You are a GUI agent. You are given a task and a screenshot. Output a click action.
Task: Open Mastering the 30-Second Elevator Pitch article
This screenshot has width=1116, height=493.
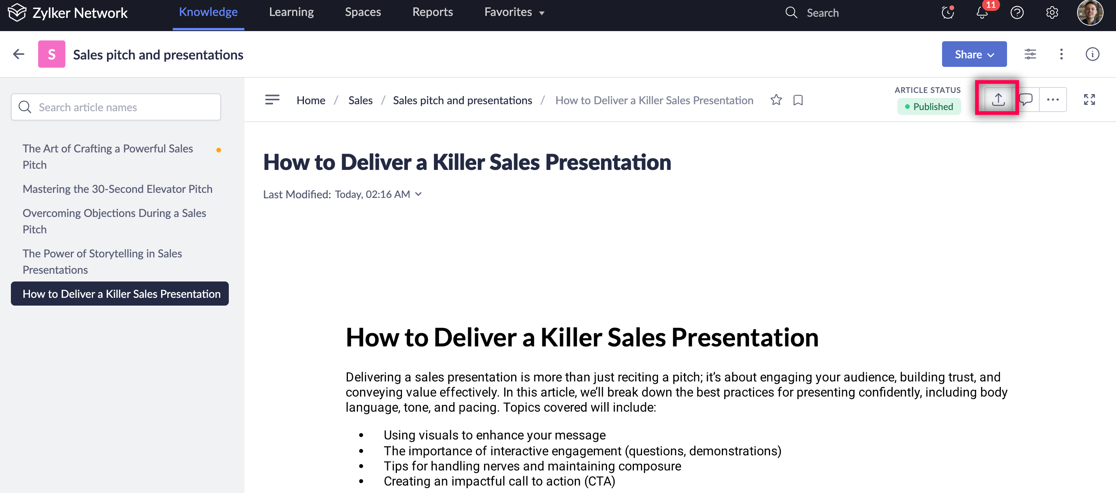(118, 189)
